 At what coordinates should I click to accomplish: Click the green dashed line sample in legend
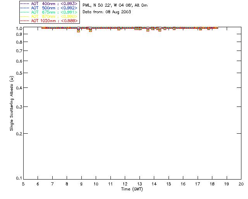pos(25,12)
